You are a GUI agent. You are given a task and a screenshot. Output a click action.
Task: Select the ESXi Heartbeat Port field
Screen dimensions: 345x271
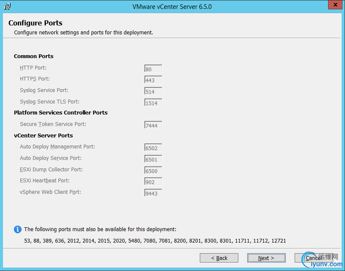coord(153,182)
